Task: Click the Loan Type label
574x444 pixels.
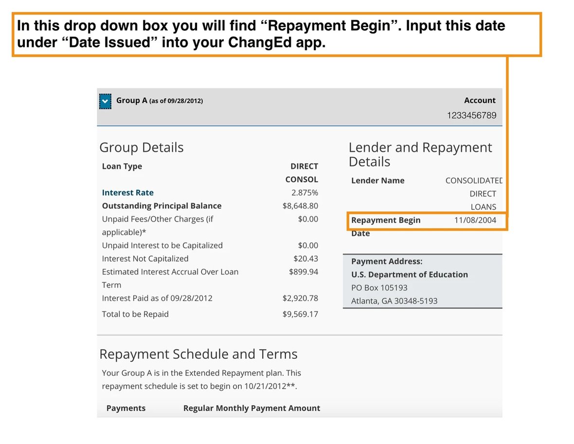Action: tap(122, 166)
